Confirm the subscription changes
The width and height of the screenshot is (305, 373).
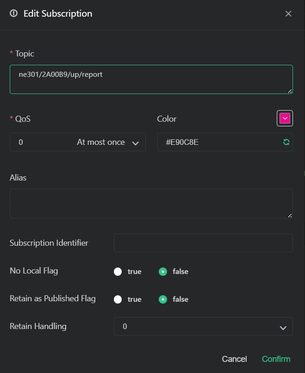[276, 359]
